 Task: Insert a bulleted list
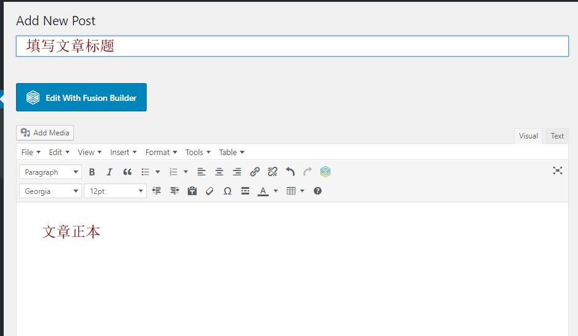pyautogui.click(x=145, y=172)
